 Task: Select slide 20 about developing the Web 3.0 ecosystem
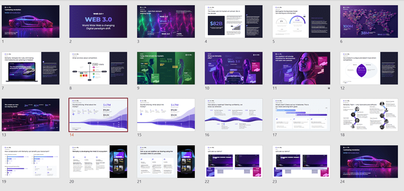point(98,162)
